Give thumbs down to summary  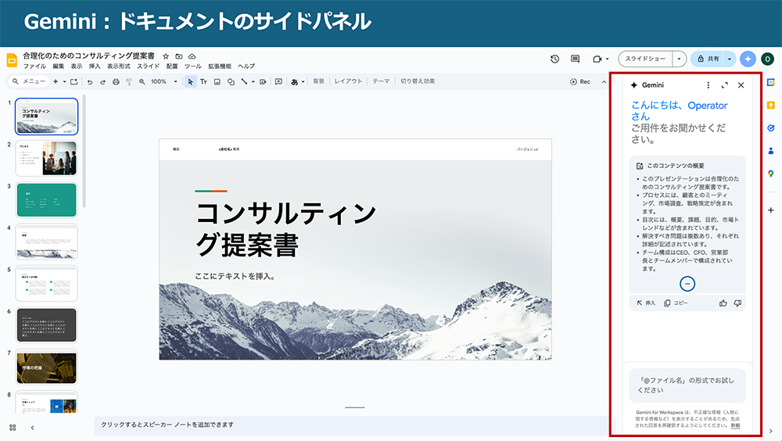(x=737, y=303)
